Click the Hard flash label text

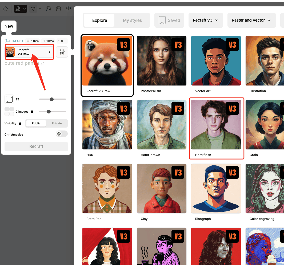[203, 155]
